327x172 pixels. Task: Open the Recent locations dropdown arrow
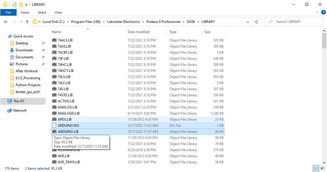(x=21, y=22)
